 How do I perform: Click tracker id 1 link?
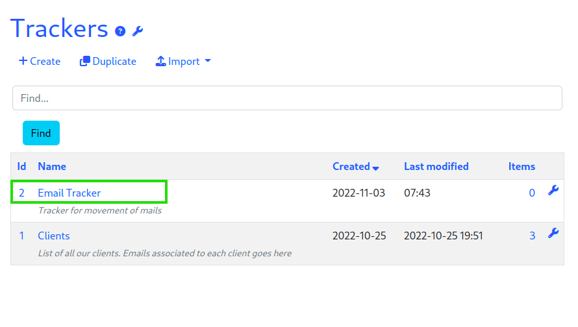[21, 236]
